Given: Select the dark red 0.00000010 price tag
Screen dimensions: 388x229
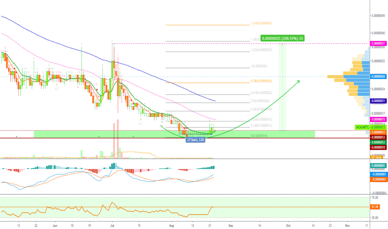Looking at the screenshot, I should click(x=378, y=147).
